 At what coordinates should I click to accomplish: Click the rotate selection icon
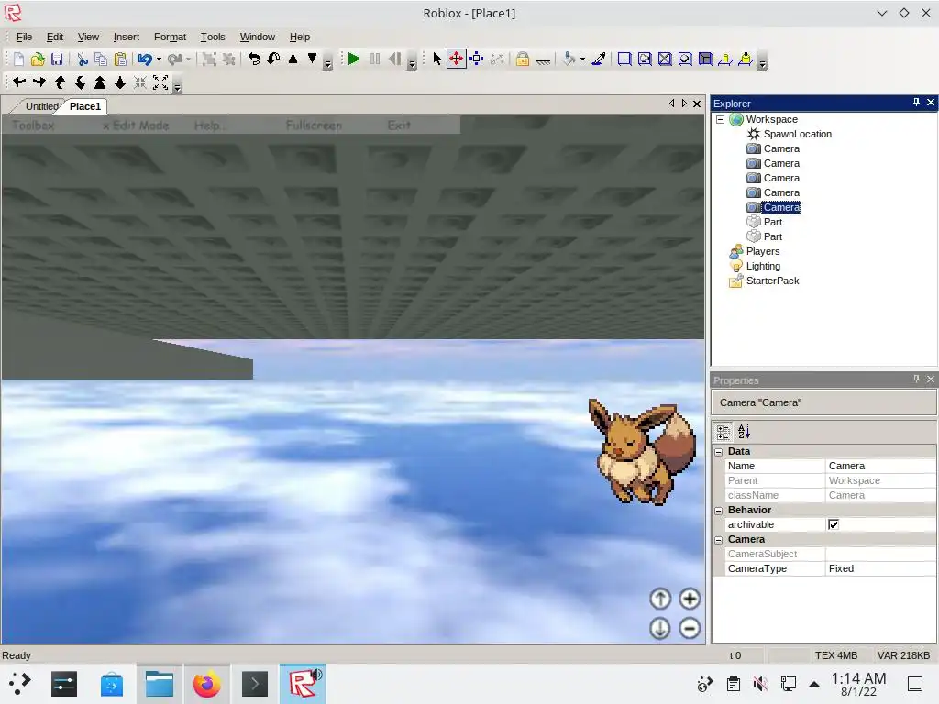click(x=255, y=59)
